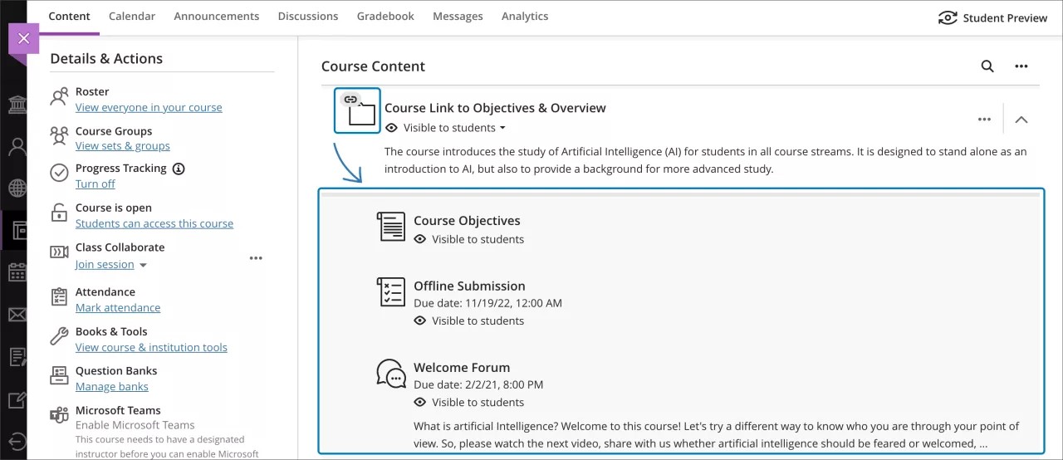The image size is (1063, 460).
Task: Toggle visibility eye for Offline Submission
Action: click(x=420, y=321)
